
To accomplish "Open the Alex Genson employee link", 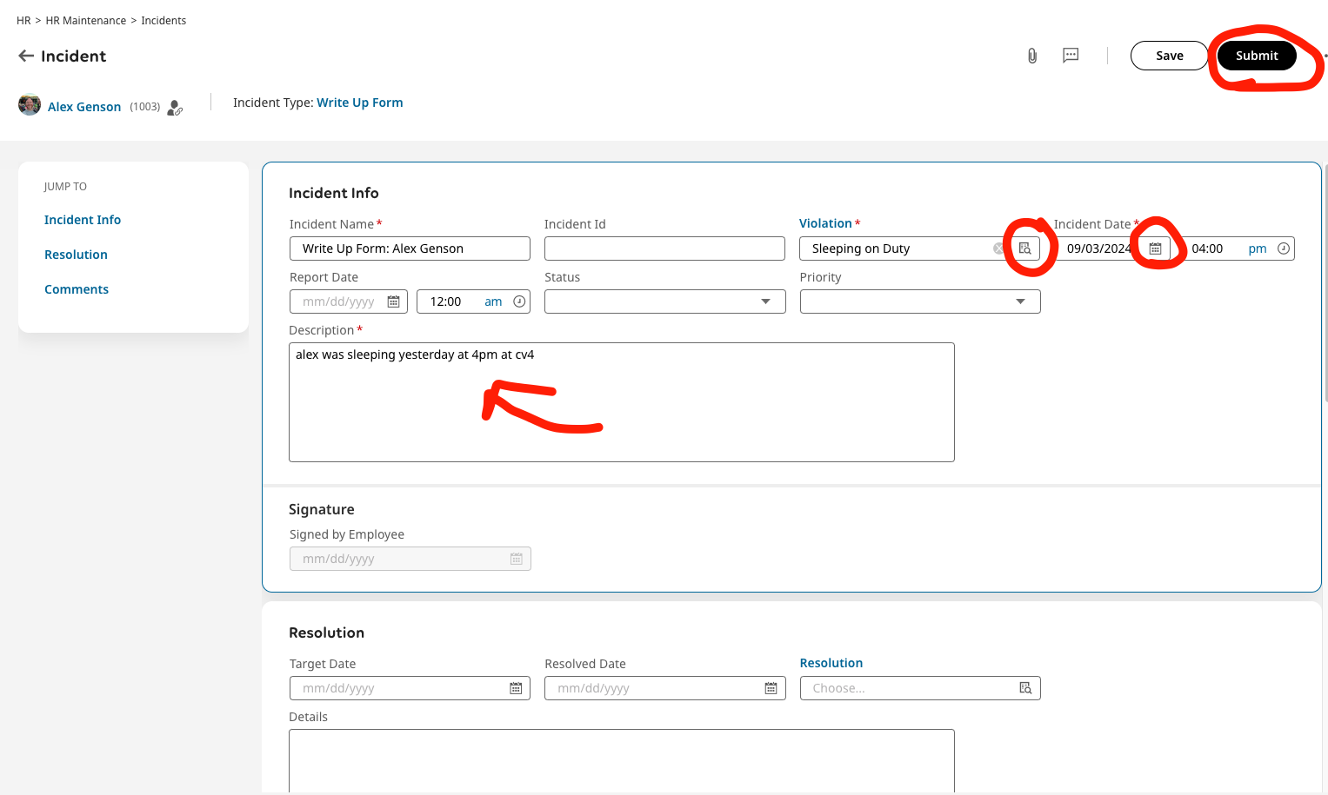I will [84, 107].
